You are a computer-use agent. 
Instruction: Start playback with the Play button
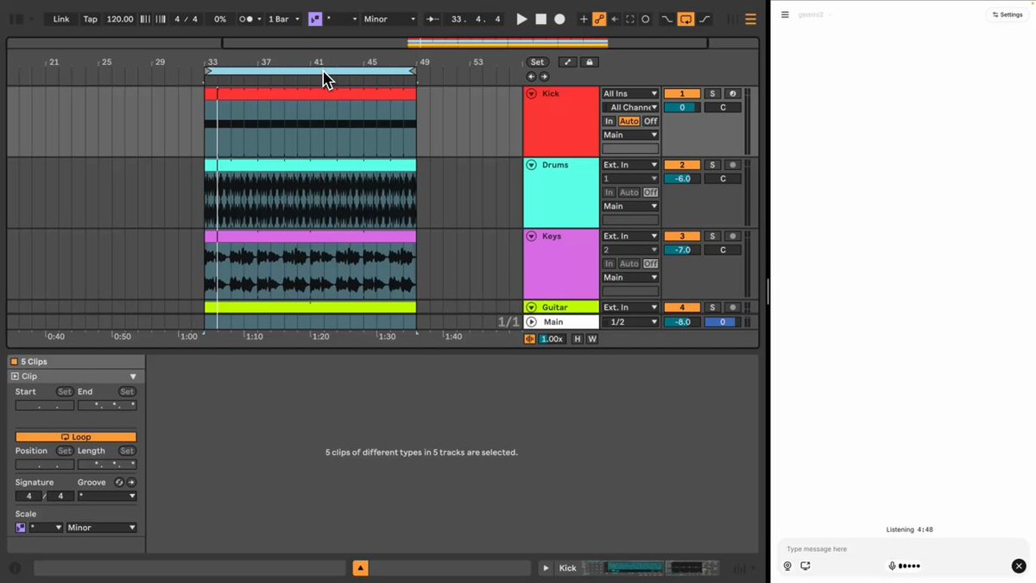coord(521,19)
